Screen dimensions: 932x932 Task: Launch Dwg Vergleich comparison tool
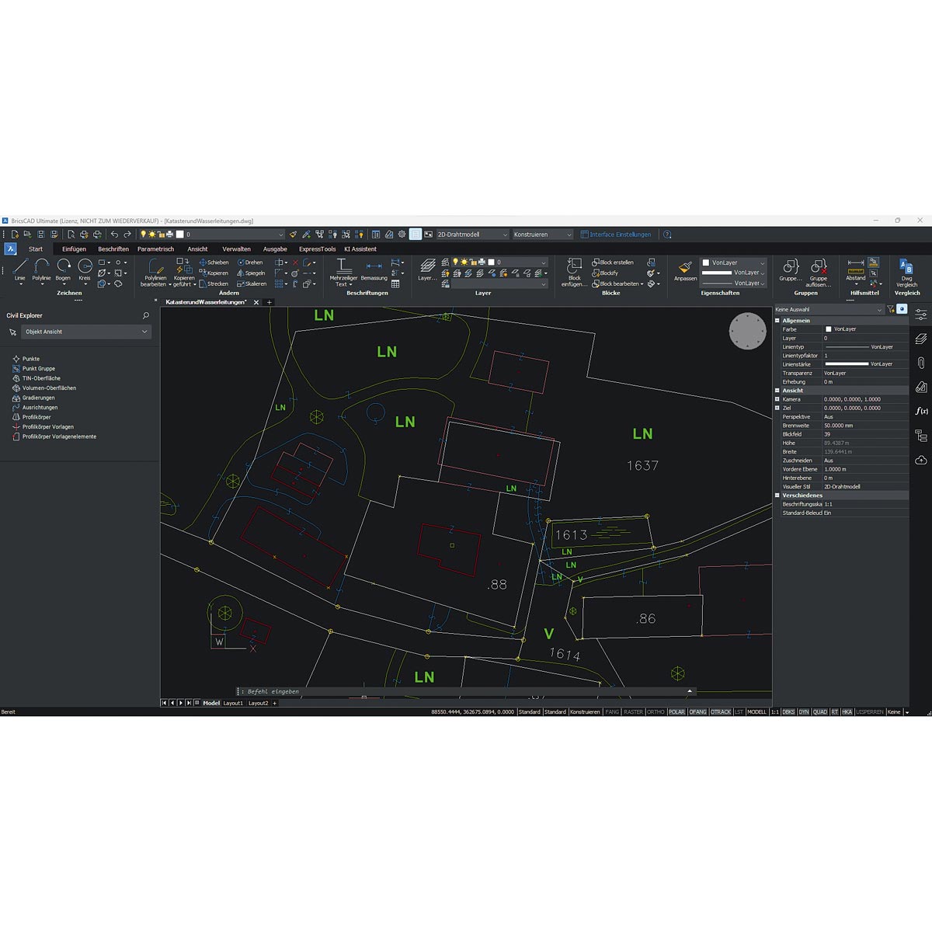pyautogui.click(x=906, y=271)
